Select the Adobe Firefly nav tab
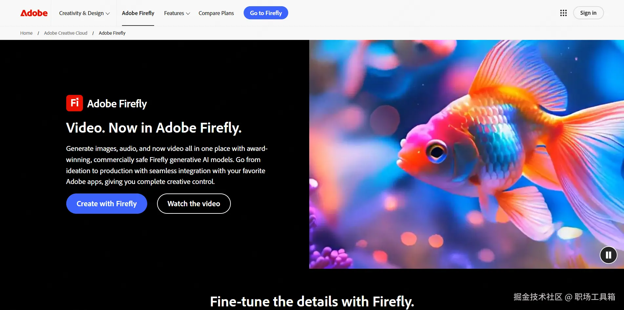The image size is (624, 310). [x=138, y=13]
